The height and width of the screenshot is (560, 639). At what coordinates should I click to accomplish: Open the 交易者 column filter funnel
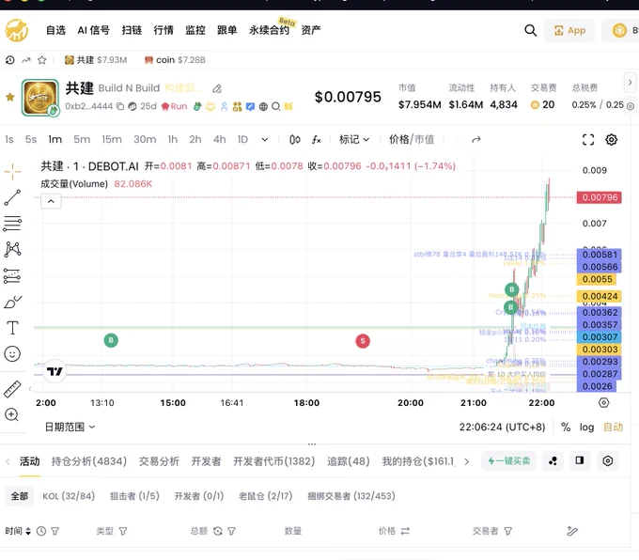pos(507,531)
